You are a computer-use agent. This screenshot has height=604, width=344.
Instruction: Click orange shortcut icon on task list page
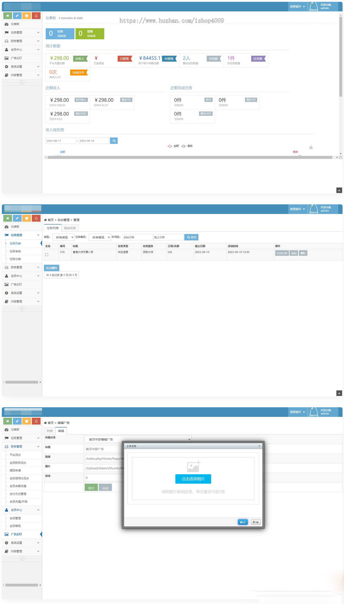[26, 218]
